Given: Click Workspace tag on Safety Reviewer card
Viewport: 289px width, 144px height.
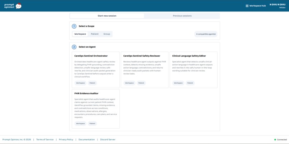Looking at the screenshot, I should pyautogui.click(x=129, y=83).
